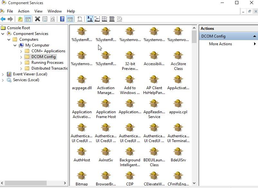Select the AppReadiness Service item
This screenshot has height=188, width=258.
click(x=154, y=109)
